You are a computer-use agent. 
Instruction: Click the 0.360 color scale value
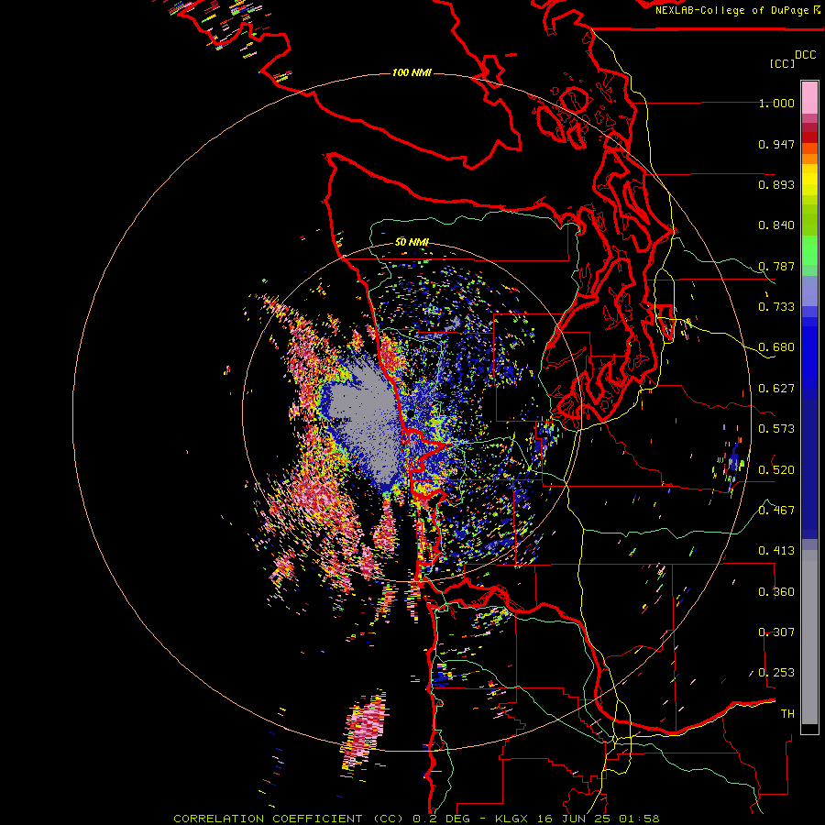click(x=776, y=592)
